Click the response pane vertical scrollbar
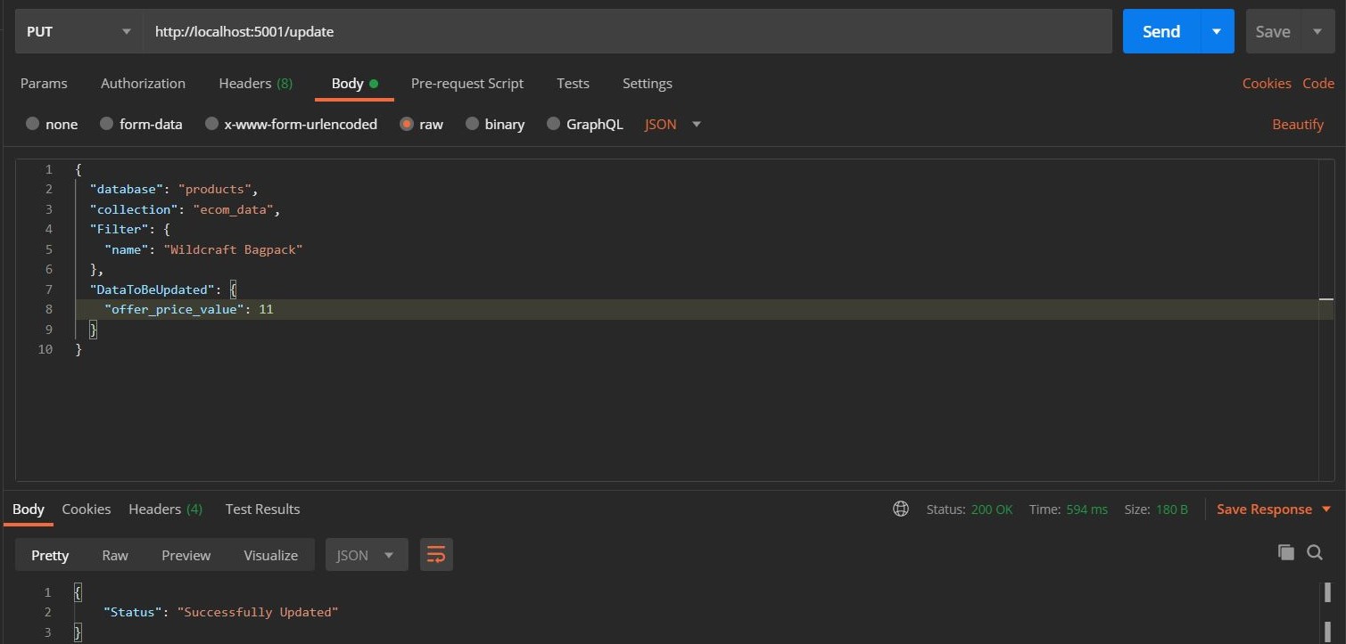The height and width of the screenshot is (644, 1346). pos(1327,611)
